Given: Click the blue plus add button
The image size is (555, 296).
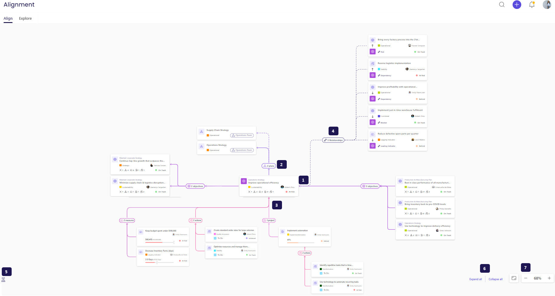Looking at the screenshot, I should 517,4.
